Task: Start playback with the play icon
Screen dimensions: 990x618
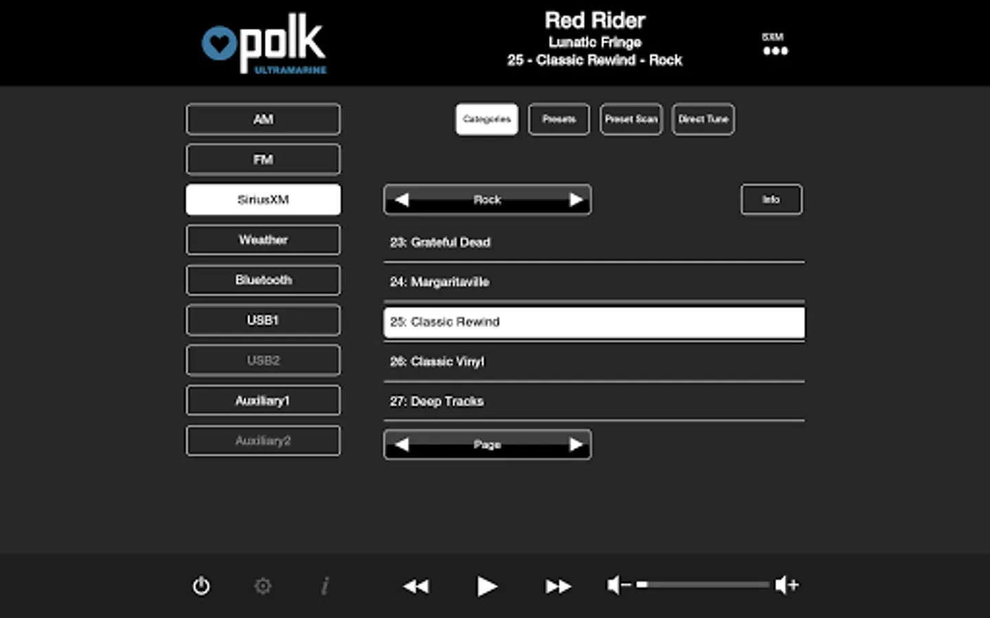Action: click(x=487, y=586)
